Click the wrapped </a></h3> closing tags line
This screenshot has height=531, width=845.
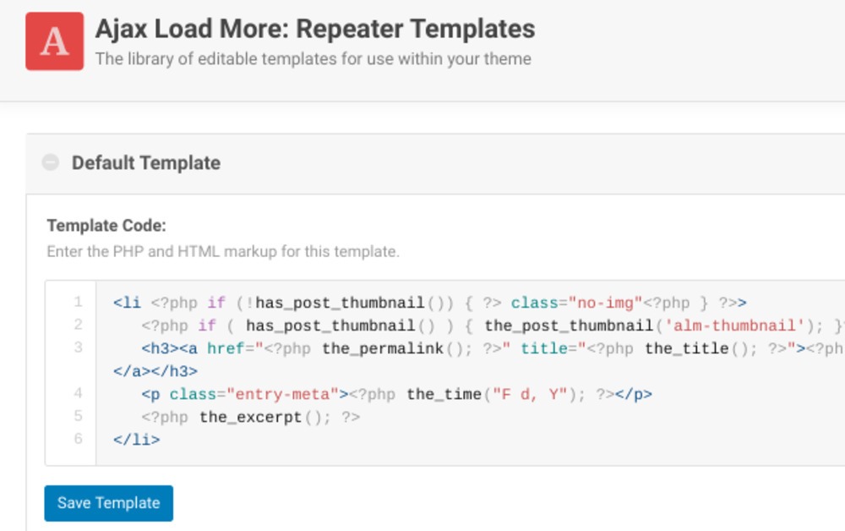coord(155,371)
